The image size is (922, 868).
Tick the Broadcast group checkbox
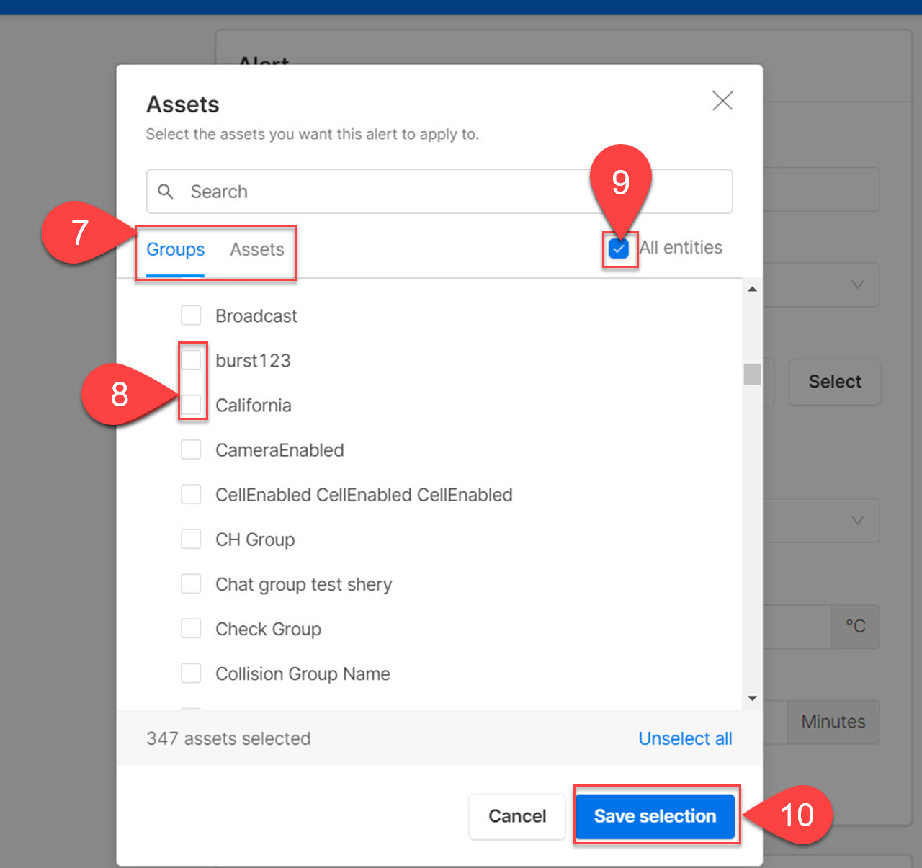tap(191, 316)
